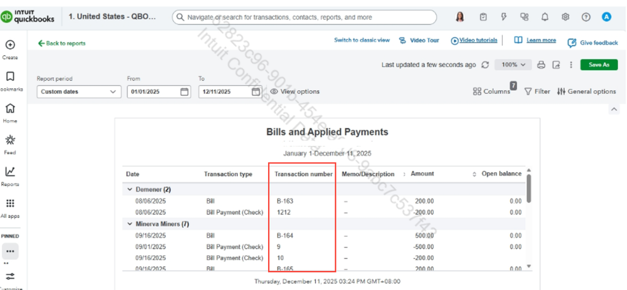Click the magnifier icon in search bar
This screenshot has height=290, width=627.
[180, 17]
